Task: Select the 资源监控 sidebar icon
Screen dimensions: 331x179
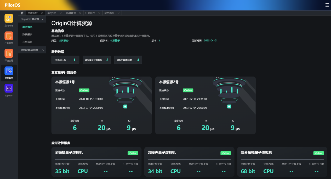Action: [9, 71]
